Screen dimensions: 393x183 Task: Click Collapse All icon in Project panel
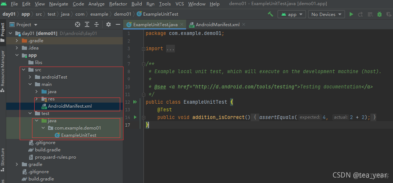[x=97, y=24]
